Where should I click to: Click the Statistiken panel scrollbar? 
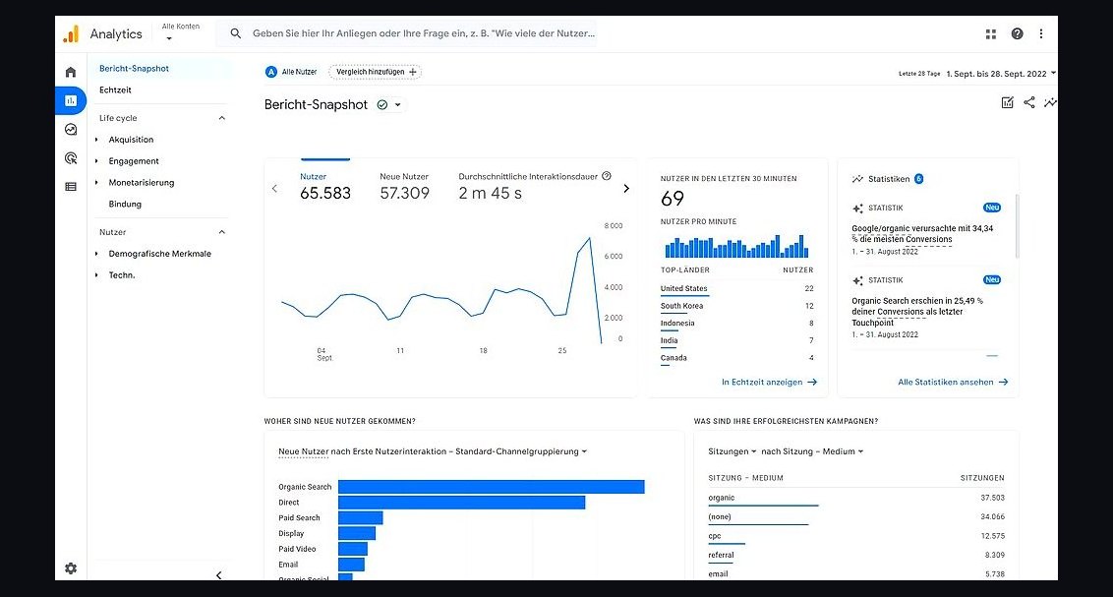point(1018,226)
